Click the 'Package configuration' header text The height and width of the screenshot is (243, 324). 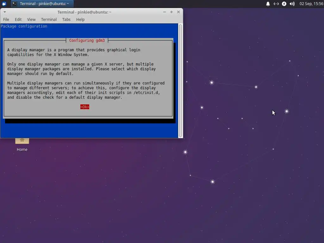(x=24, y=26)
